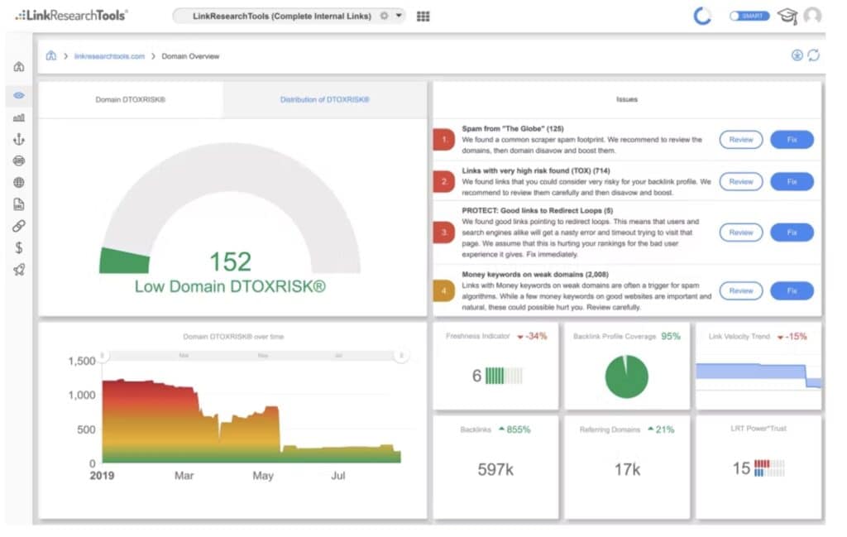Click Review for Spam from The Globe
The height and width of the screenshot is (537, 847).
pyautogui.click(x=741, y=140)
